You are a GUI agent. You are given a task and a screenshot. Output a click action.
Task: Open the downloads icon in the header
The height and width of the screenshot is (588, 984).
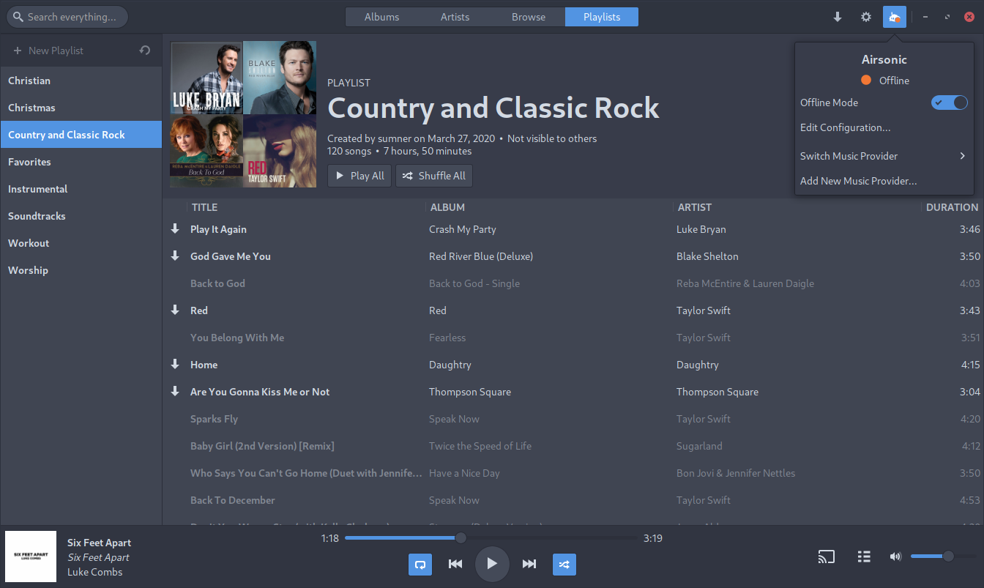click(838, 17)
